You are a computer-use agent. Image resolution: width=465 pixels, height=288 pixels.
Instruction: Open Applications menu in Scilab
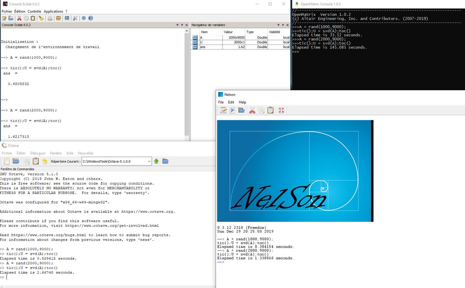tap(53, 11)
